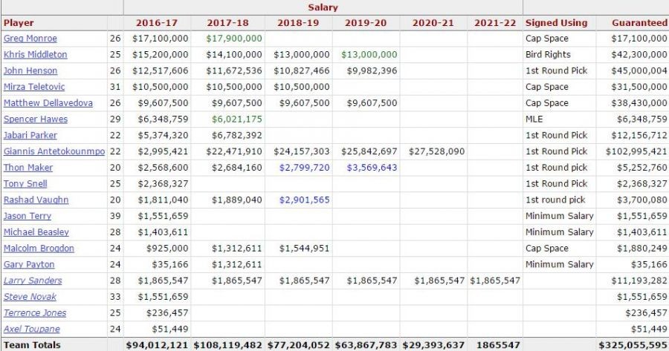
Task: Select Thon Maker's blue $3,569,643 salary
Action: click(372, 168)
